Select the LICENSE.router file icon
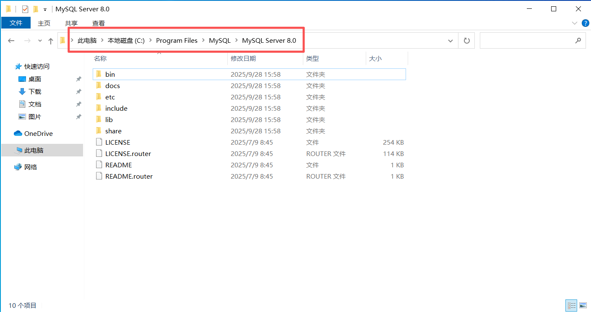The image size is (591, 312). click(x=99, y=153)
